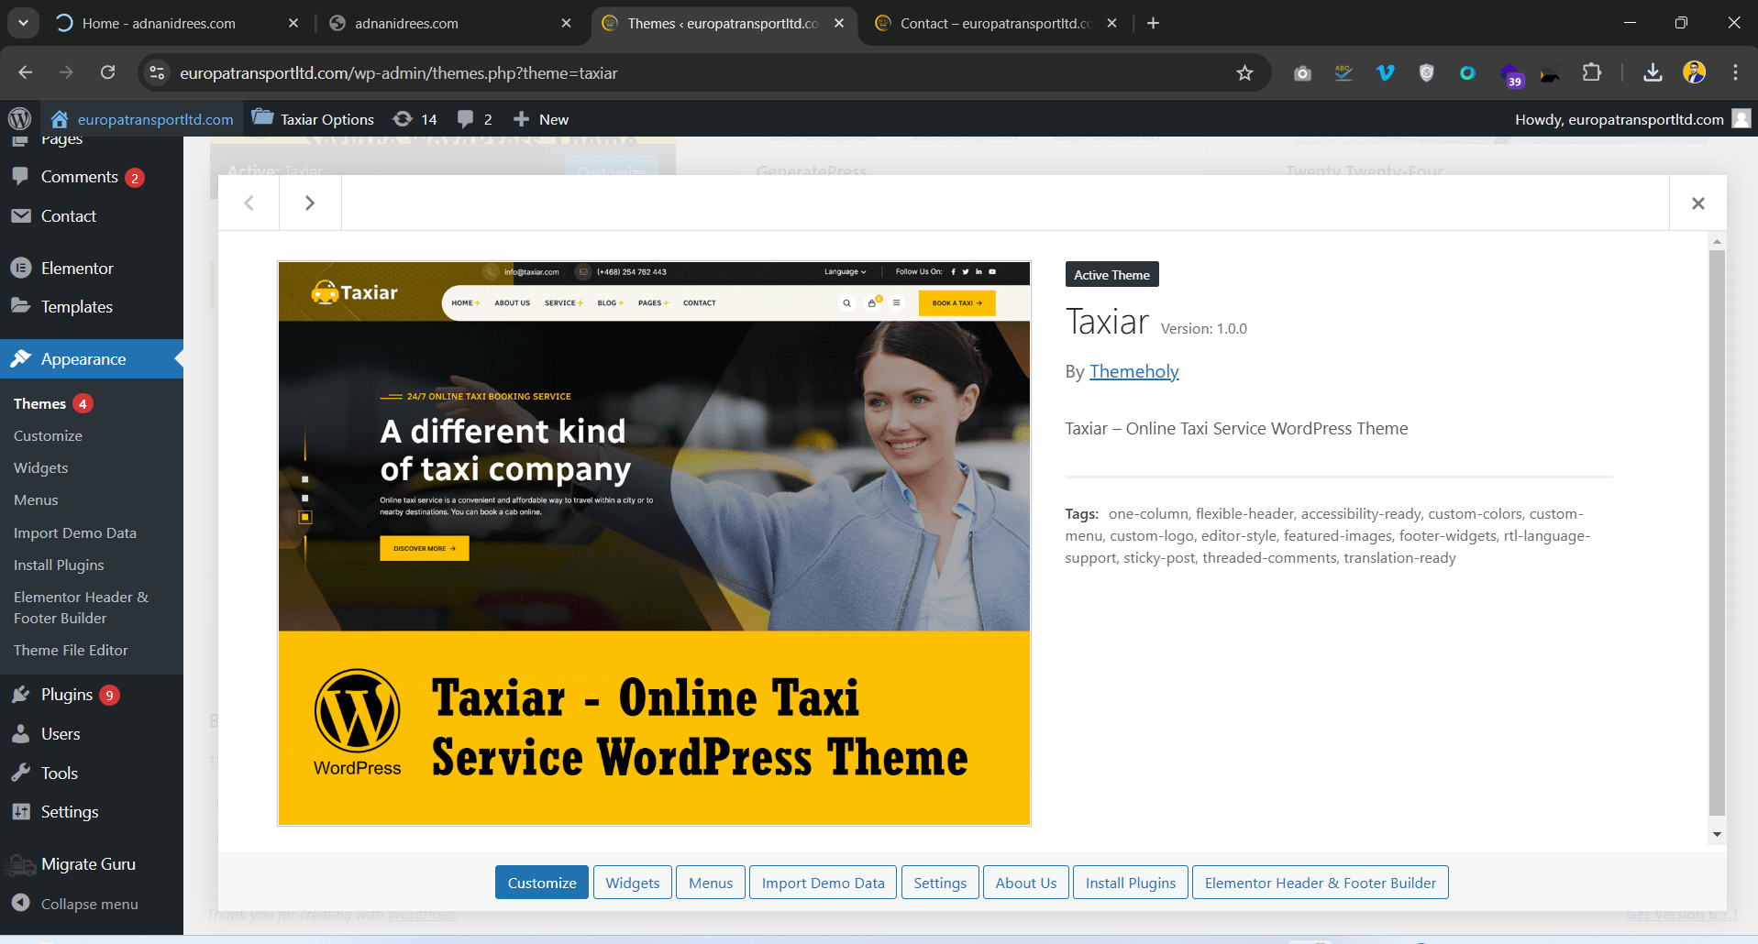Click the camera screenshot extension icon
This screenshot has width=1758, height=944.
pyautogui.click(x=1302, y=72)
